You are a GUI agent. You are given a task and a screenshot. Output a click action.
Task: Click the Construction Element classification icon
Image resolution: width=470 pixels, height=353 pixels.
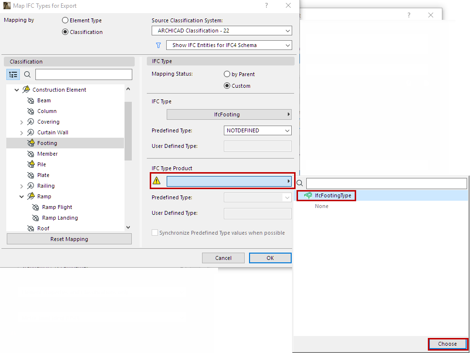click(26, 89)
